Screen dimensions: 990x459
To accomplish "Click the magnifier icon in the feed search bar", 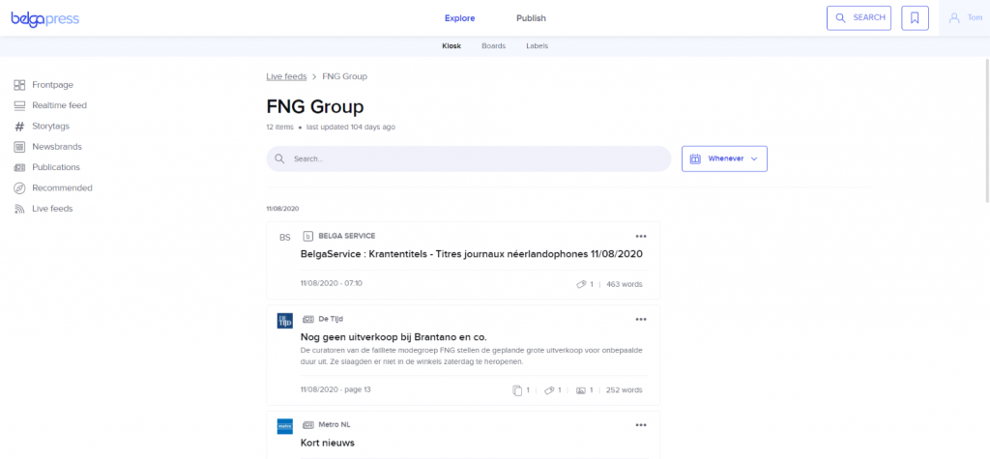I will [279, 158].
